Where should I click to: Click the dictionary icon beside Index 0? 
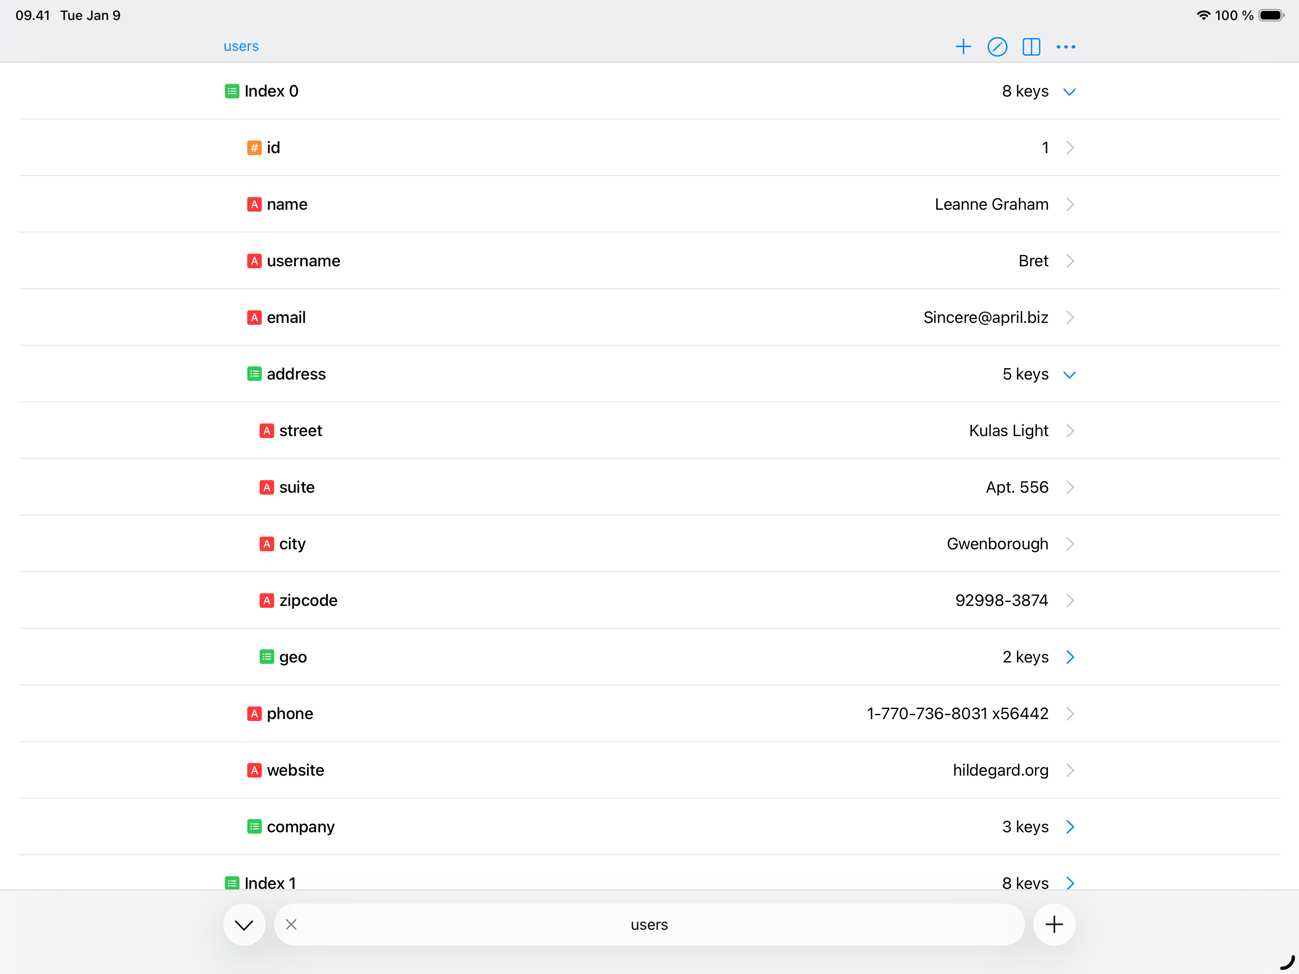click(x=232, y=91)
